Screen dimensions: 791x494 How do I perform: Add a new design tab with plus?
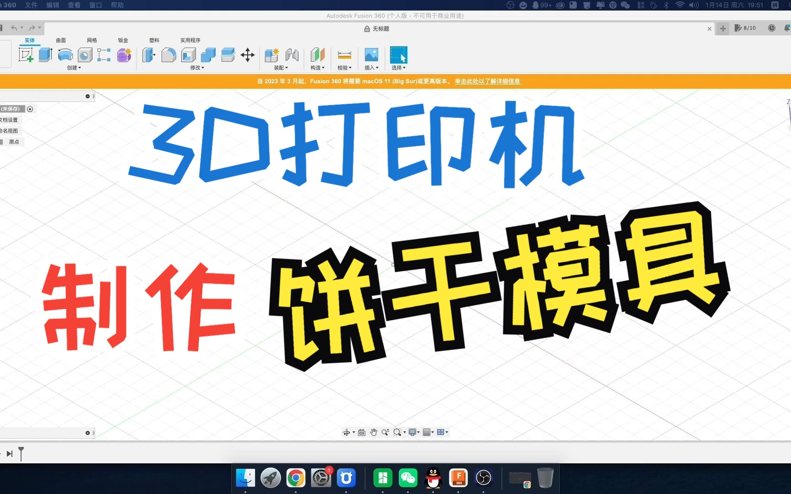723,28
